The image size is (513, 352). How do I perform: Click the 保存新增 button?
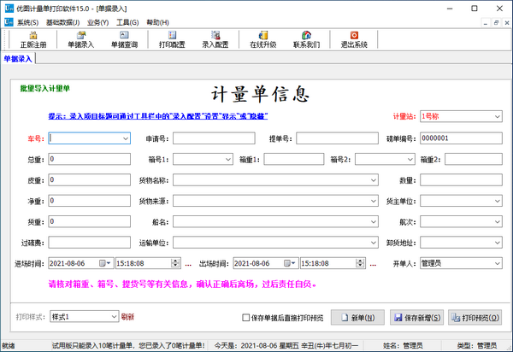[x=415, y=316]
